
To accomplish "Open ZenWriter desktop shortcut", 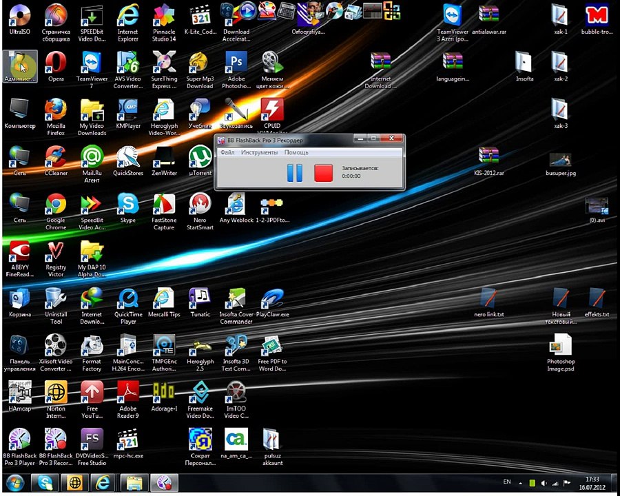I will coord(164,161).
